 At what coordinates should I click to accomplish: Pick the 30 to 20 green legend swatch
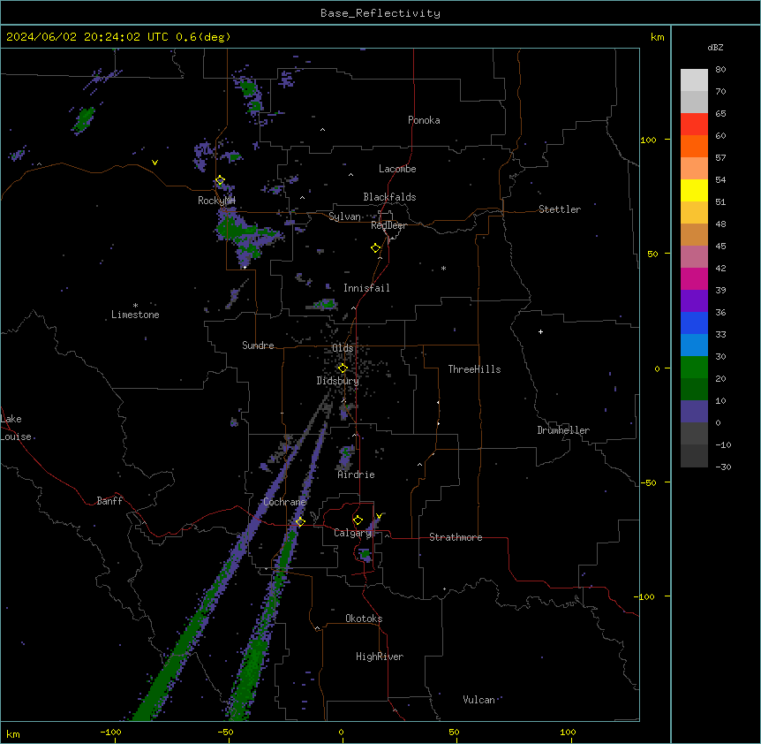(x=694, y=368)
